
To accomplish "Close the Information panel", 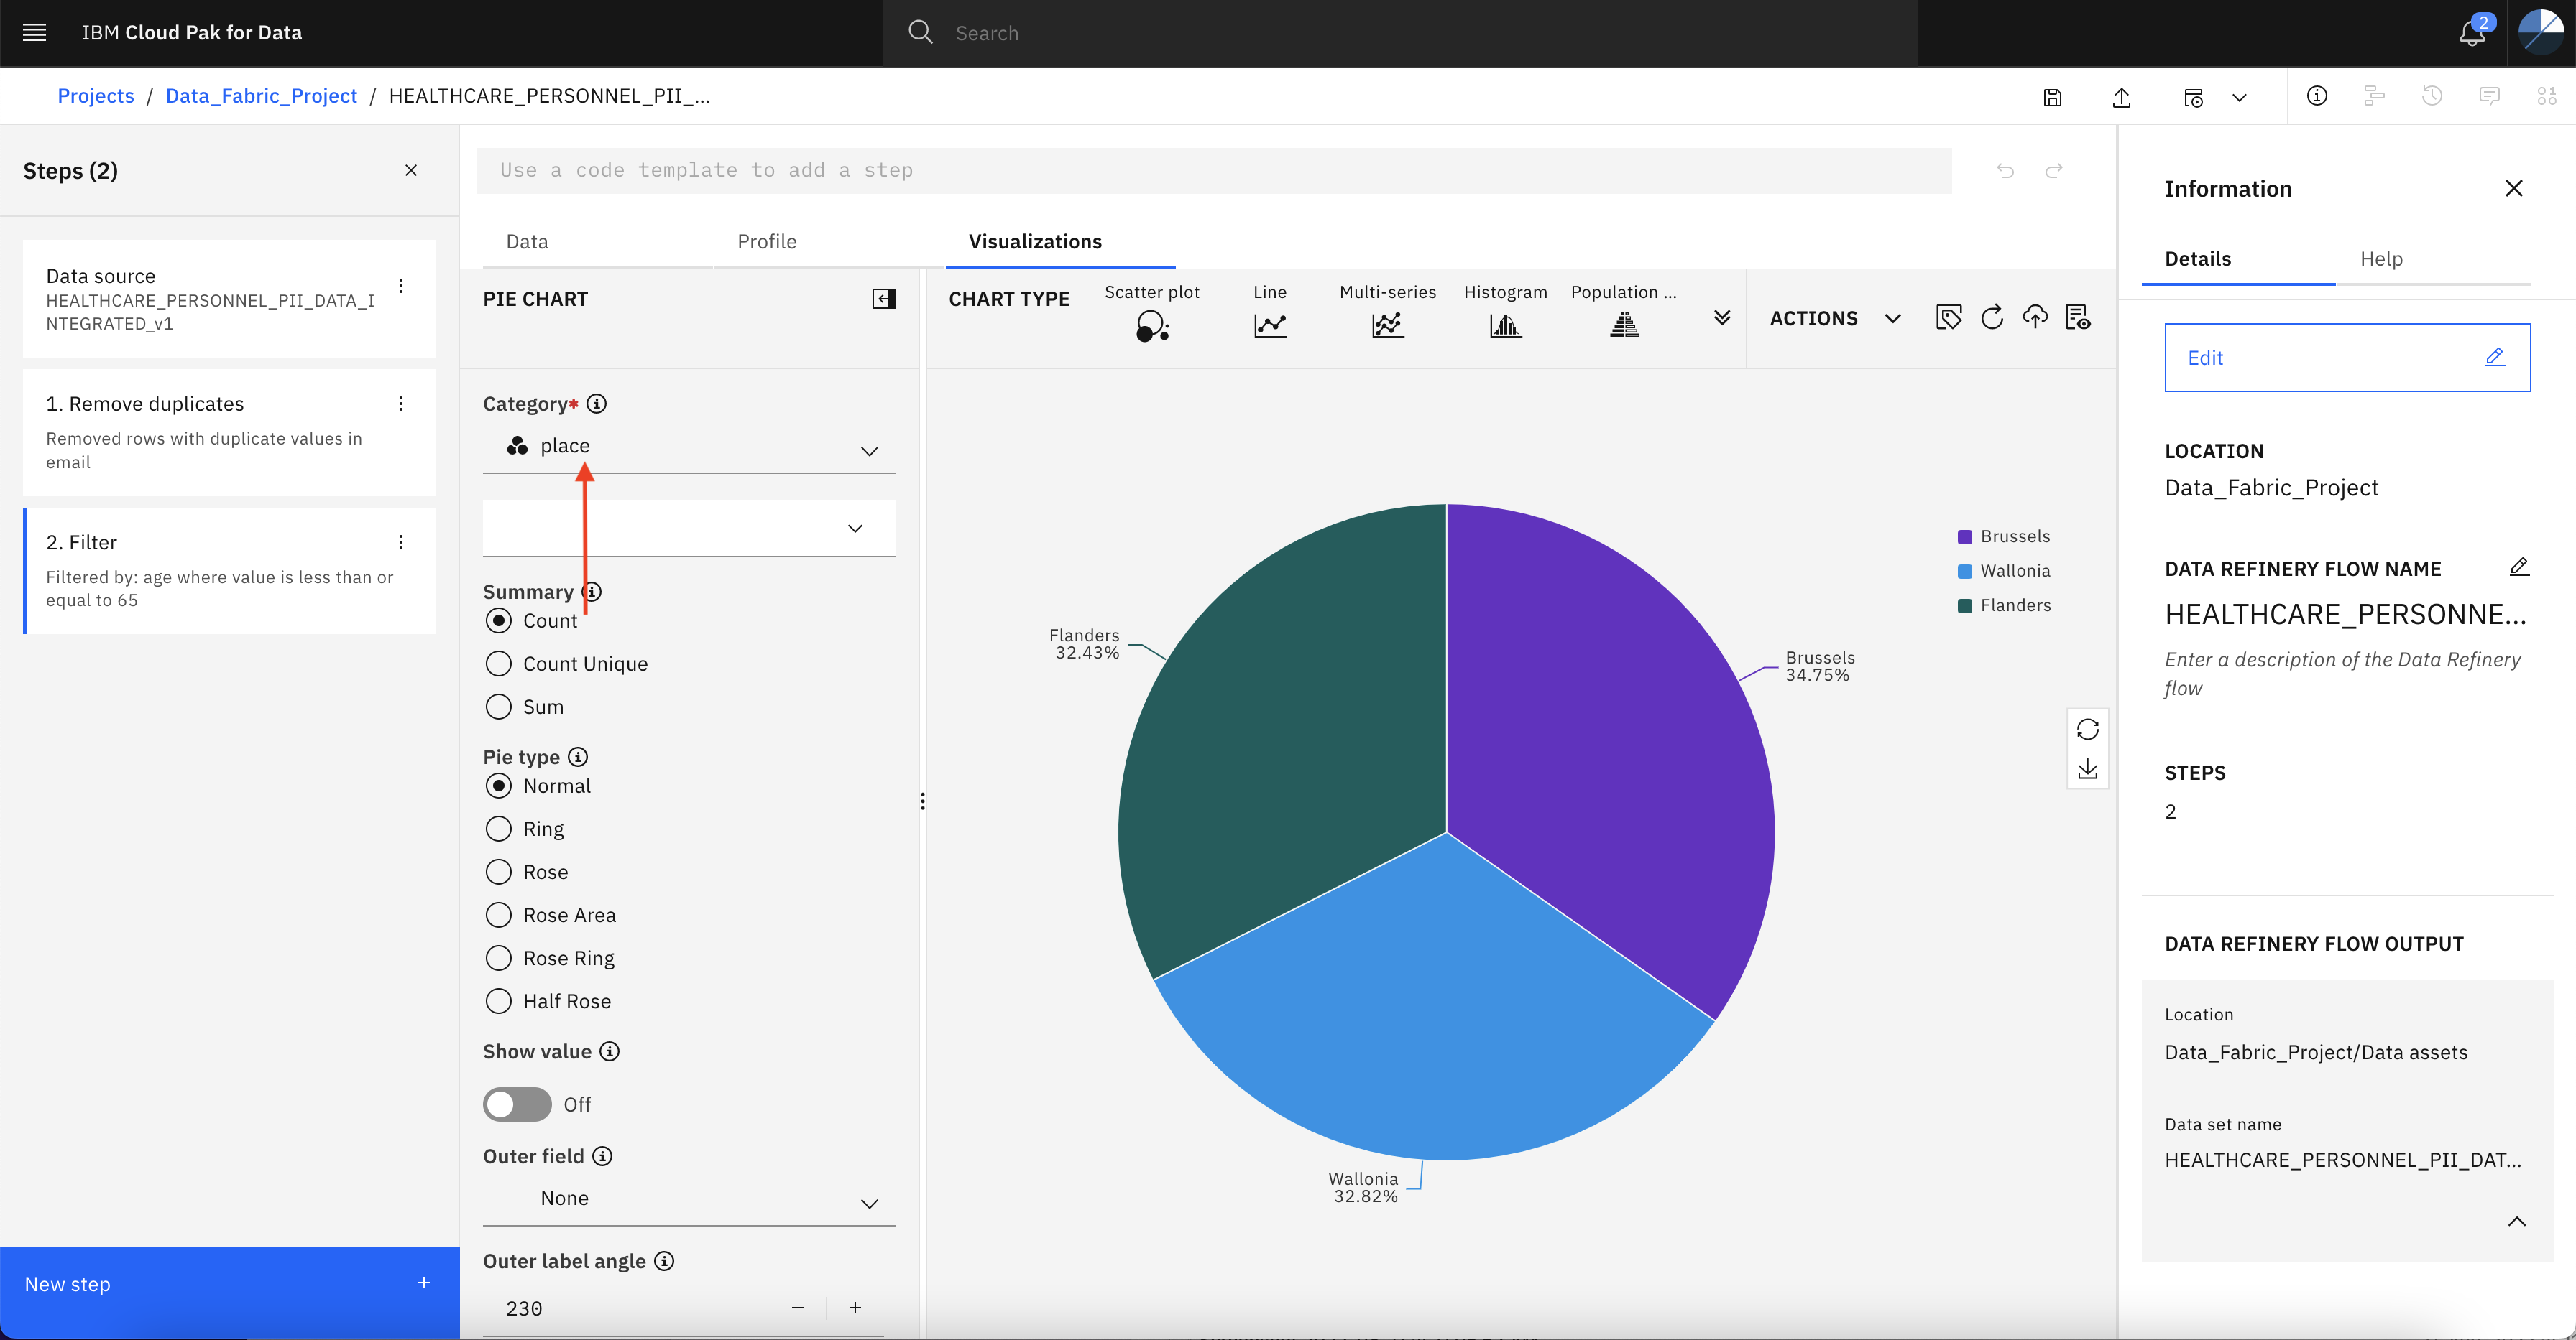I will (2514, 189).
